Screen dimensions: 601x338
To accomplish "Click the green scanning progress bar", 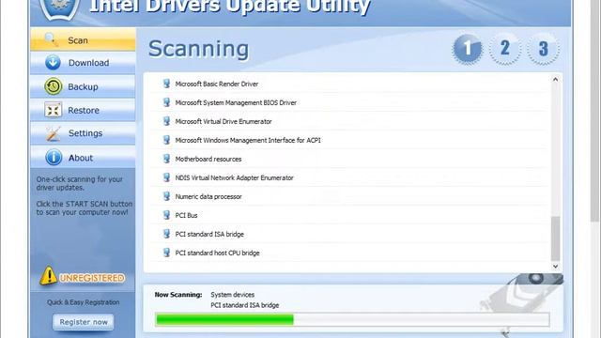I will [x=352, y=319].
